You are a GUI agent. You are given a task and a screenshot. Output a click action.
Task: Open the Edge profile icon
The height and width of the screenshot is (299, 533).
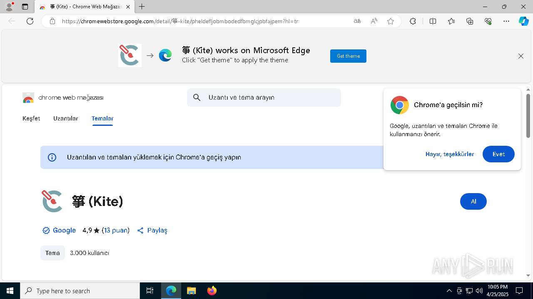click(9, 7)
